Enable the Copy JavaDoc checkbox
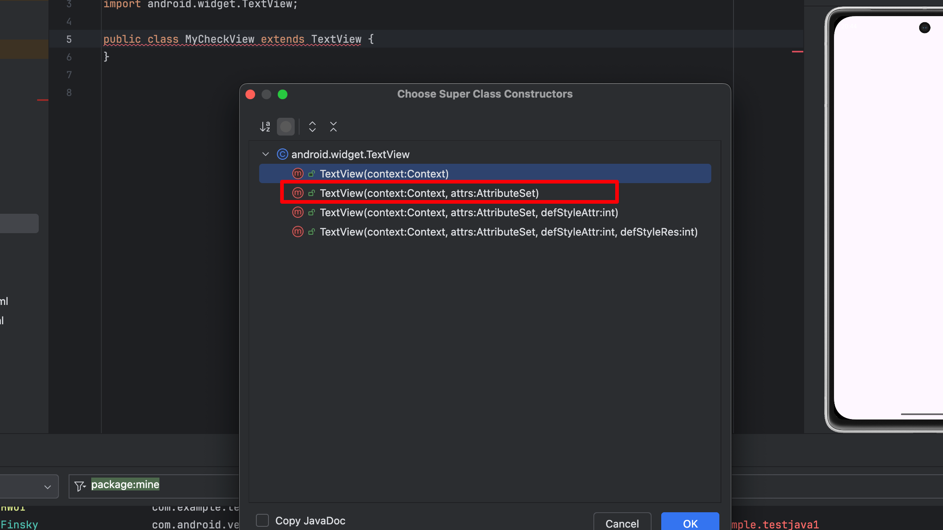Screen dimensions: 943x530 point(262,520)
